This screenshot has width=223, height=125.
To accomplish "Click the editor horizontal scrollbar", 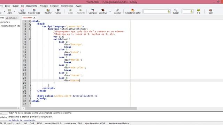I will pos(81,108).
